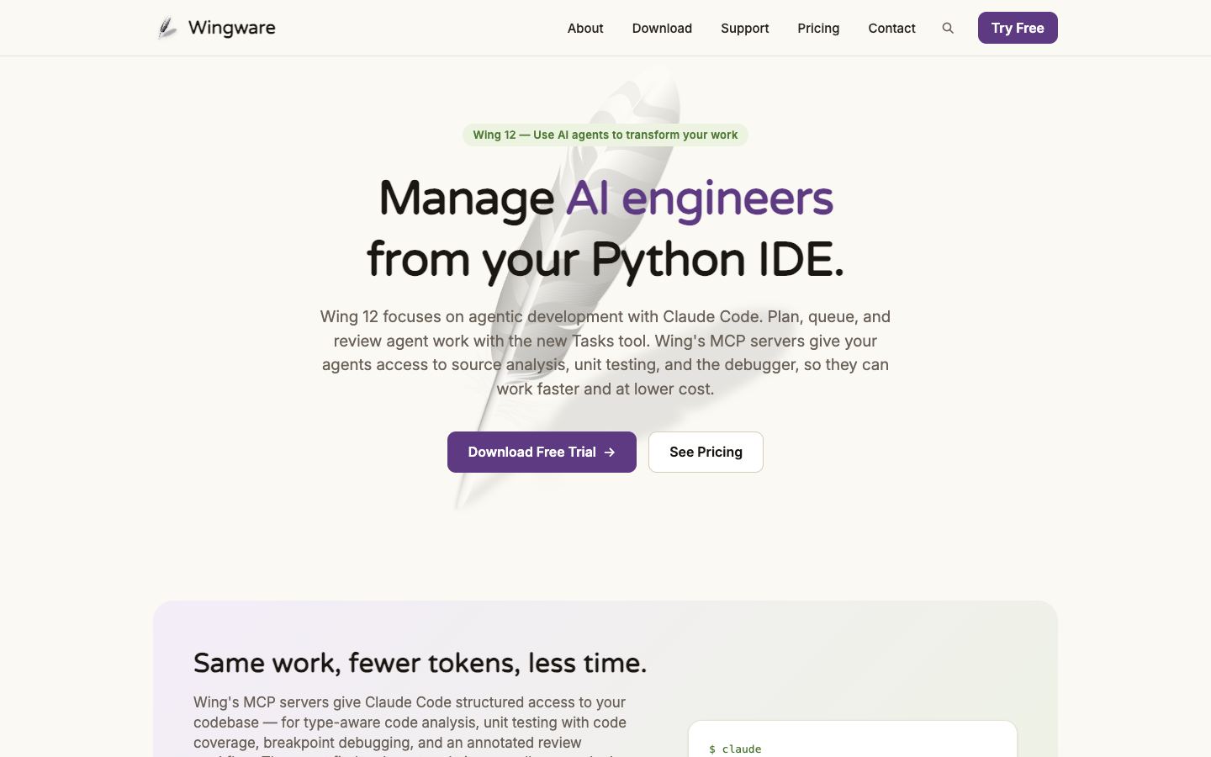The image size is (1211, 757).
Task: Go to the Download nav link
Action: (662, 28)
